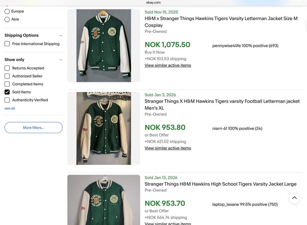Open the Varsity Jacket Large listing title
The width and height of the screenshot is (307, 225).
[220, 184]
